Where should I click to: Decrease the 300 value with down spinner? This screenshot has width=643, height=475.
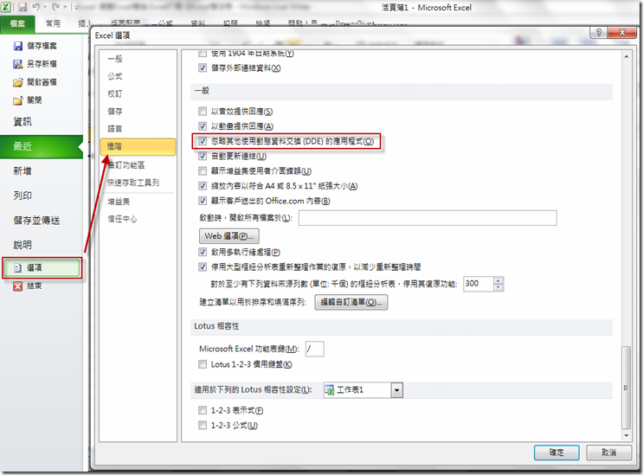498,287
